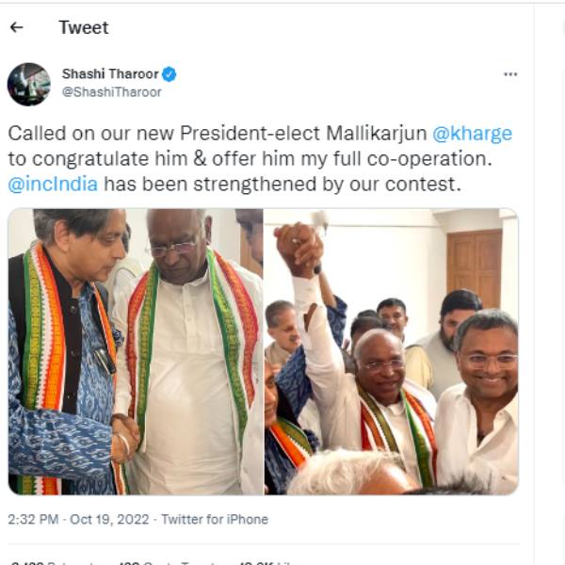Open the @ShashiTharoor handle link
Viewport: 565px width, 565px height.
coord(111,92)
